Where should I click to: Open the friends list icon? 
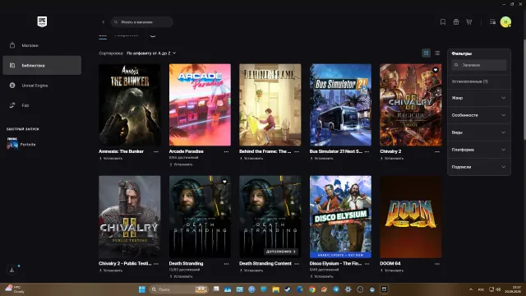pos(492,22)
